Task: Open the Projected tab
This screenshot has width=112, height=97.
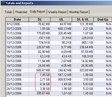Action: click(21, 12)
